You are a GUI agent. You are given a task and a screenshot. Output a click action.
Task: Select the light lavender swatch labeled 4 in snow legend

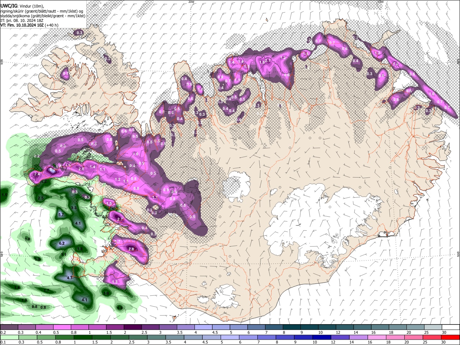[x=203, y=327]
